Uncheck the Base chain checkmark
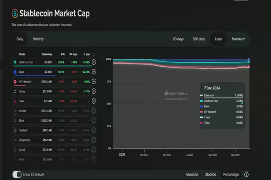 coord(94,72)
